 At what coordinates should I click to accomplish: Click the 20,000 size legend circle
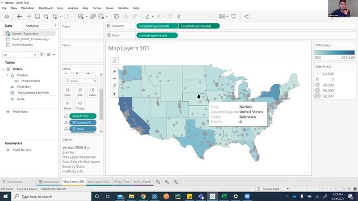pyautogui.click(x=317, y=85)
